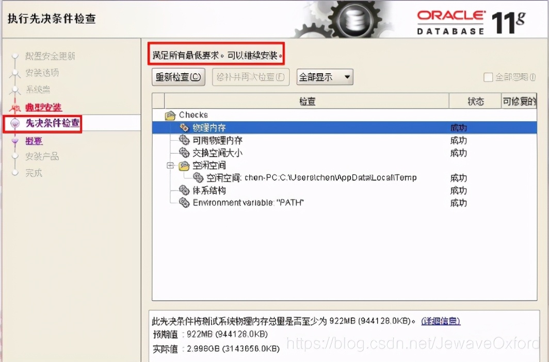Click the 空闲空间 folder icon
549x362 pixels.
tap(184, 166)
